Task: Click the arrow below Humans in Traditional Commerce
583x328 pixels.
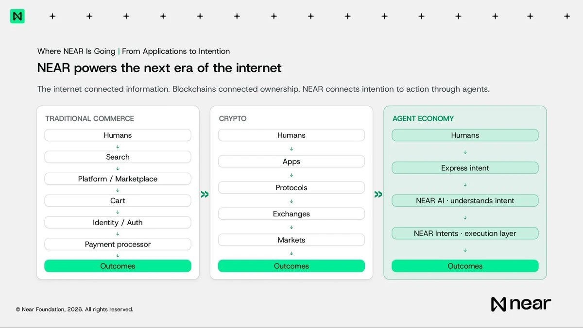Action: (118, 147)
